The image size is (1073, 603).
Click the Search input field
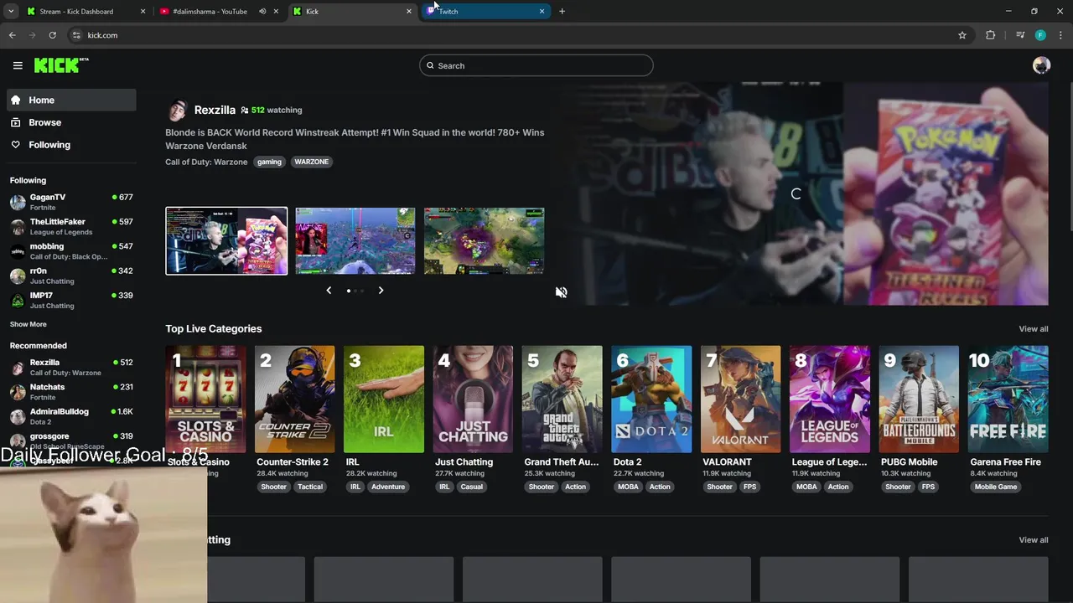536,65
